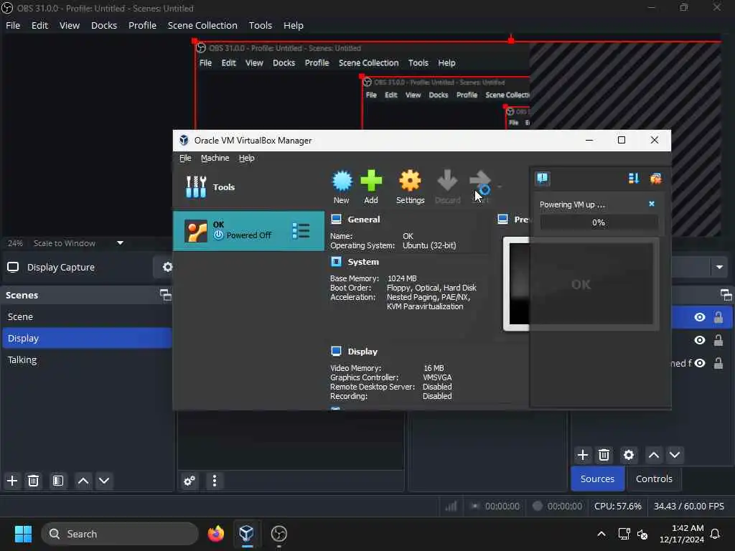Move the source down in Sources dock
The image size is (735, 551).
[x=675, y=455]
